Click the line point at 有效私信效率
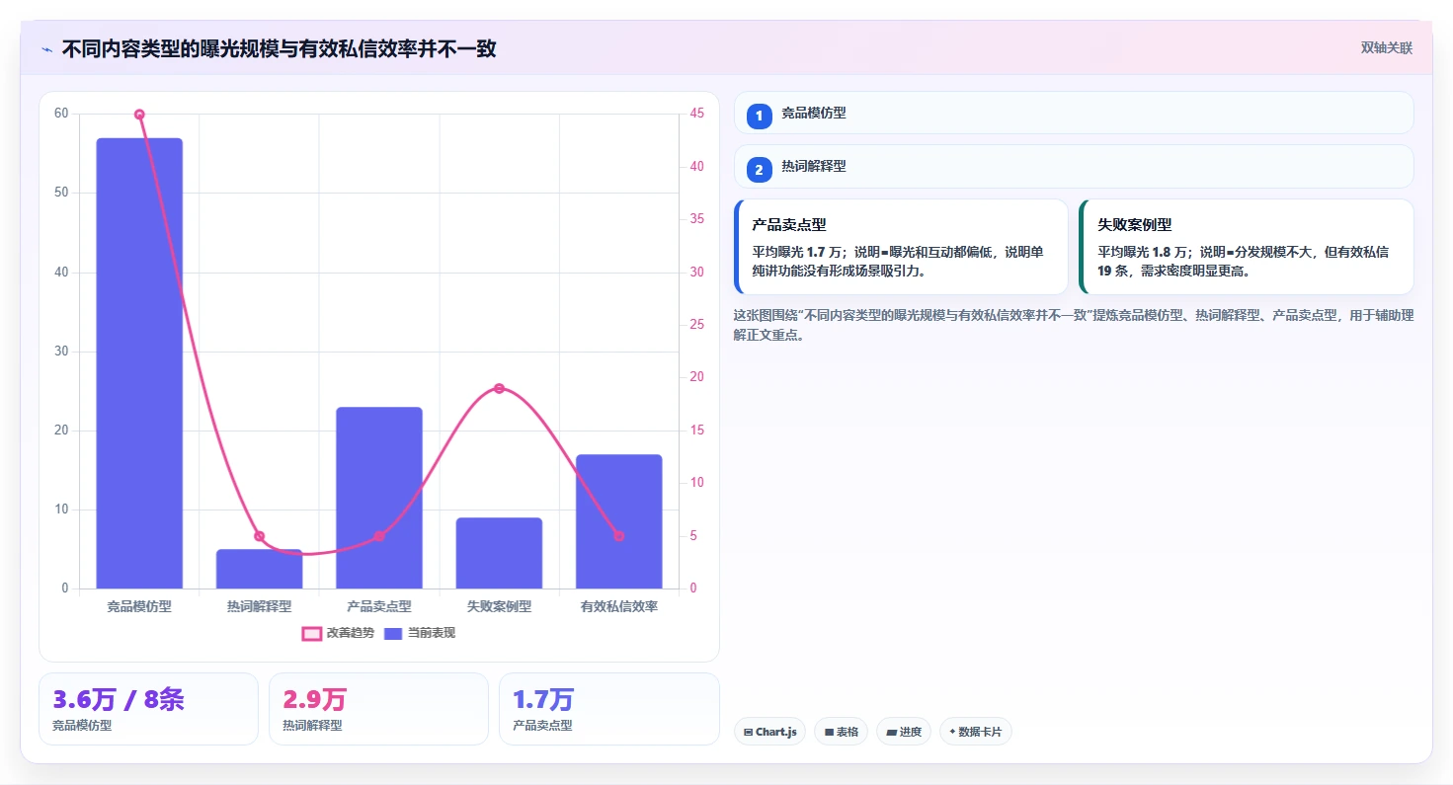Viewport: 1453px width, 785px height. point(618,536)
